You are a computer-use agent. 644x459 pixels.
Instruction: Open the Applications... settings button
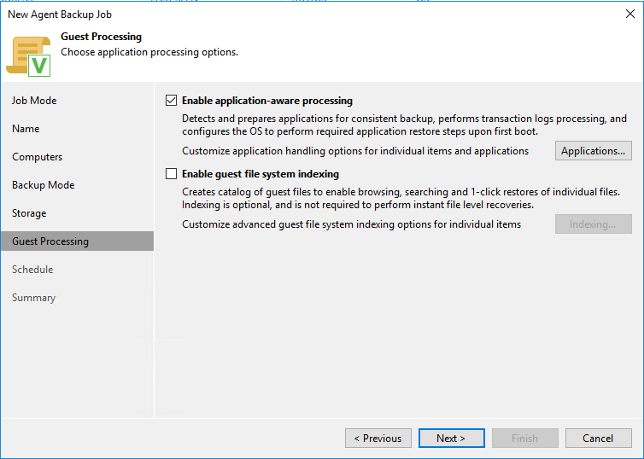click(594, 151)
